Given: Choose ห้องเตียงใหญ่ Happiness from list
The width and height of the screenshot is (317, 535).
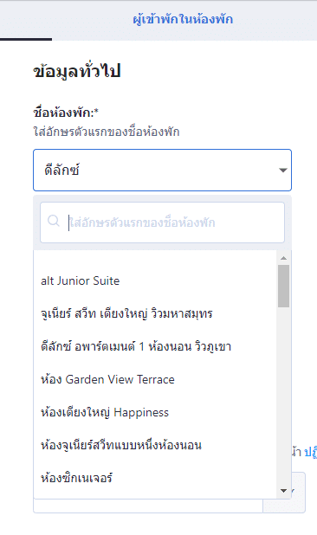Looking at the screenshot, I should [x=155, y=412].
